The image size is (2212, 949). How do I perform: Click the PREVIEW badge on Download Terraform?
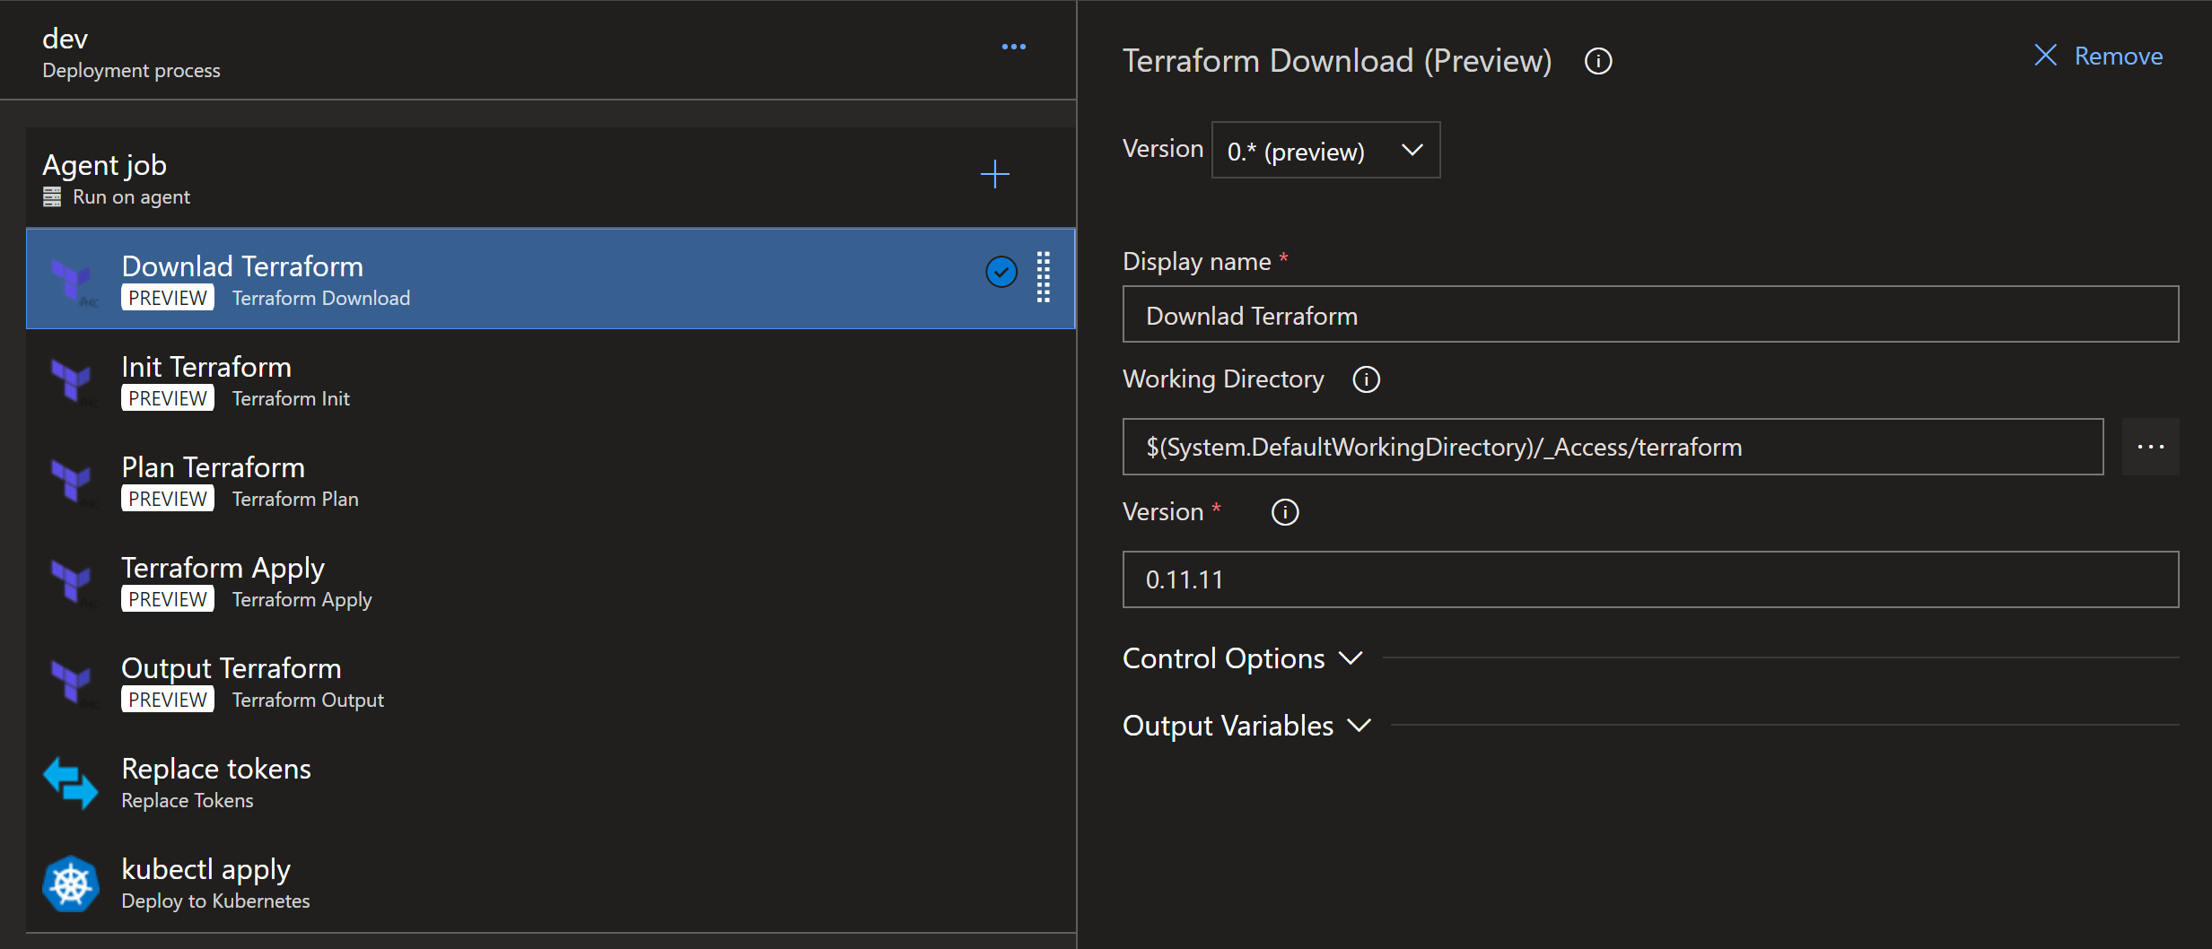pos(168,298)
